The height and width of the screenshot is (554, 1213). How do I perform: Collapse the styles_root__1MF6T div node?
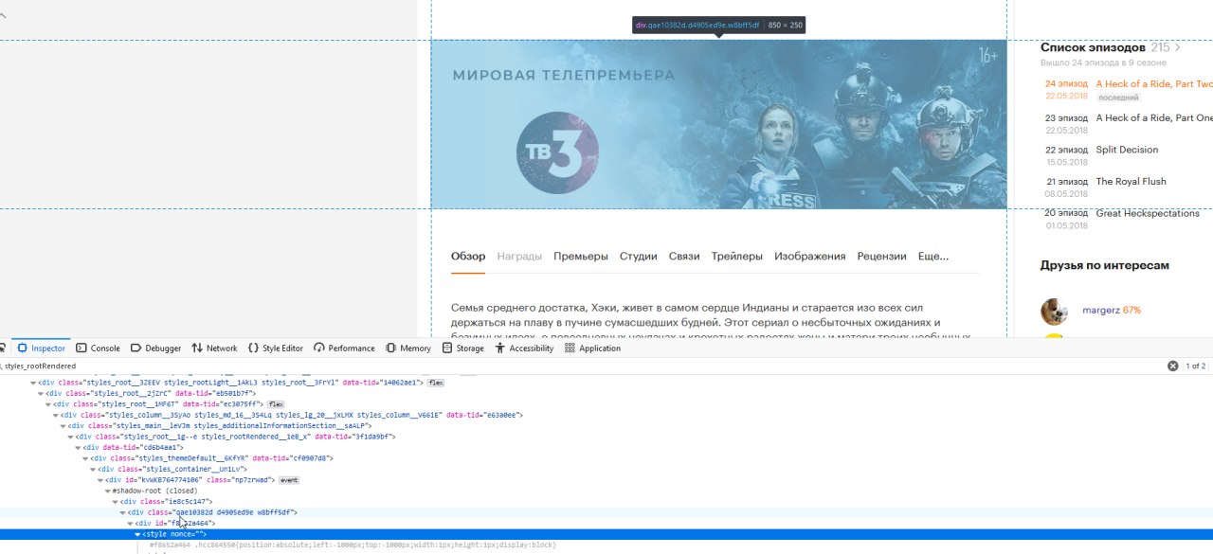pyautogui.click(x=49, y=404)
